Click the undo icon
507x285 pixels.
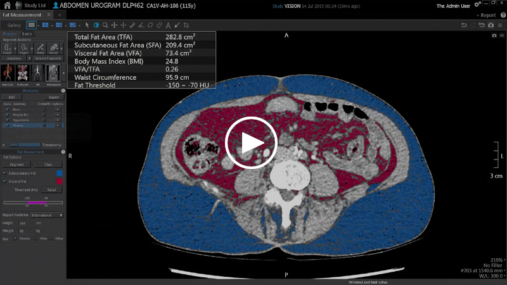point(464,25)
